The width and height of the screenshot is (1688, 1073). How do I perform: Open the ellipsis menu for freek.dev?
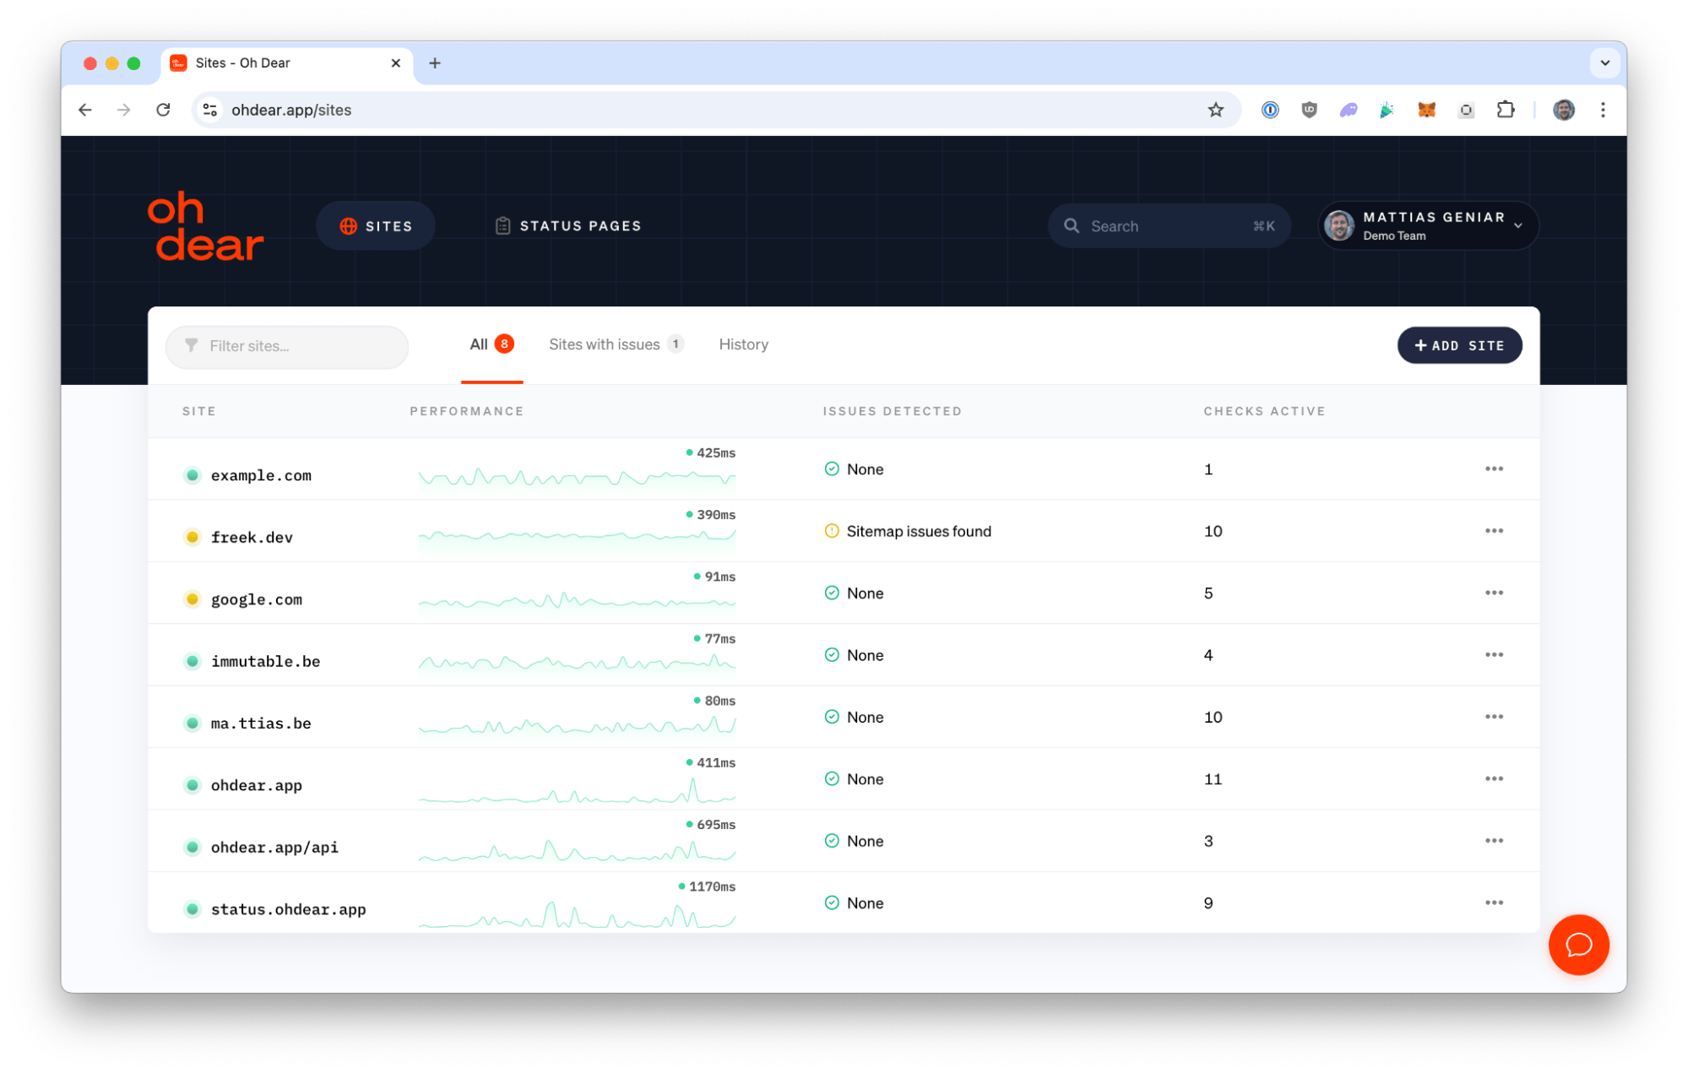click(1494, 531)
